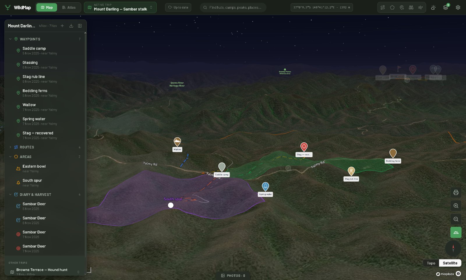466x280 pixels.
Task: Select the draw area polygon tool
Action: coord(392,8)
